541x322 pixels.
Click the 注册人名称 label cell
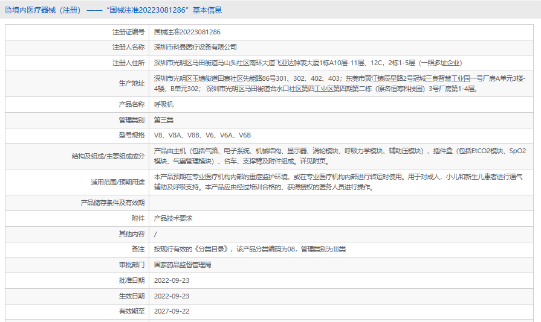[x=77, y=47]
